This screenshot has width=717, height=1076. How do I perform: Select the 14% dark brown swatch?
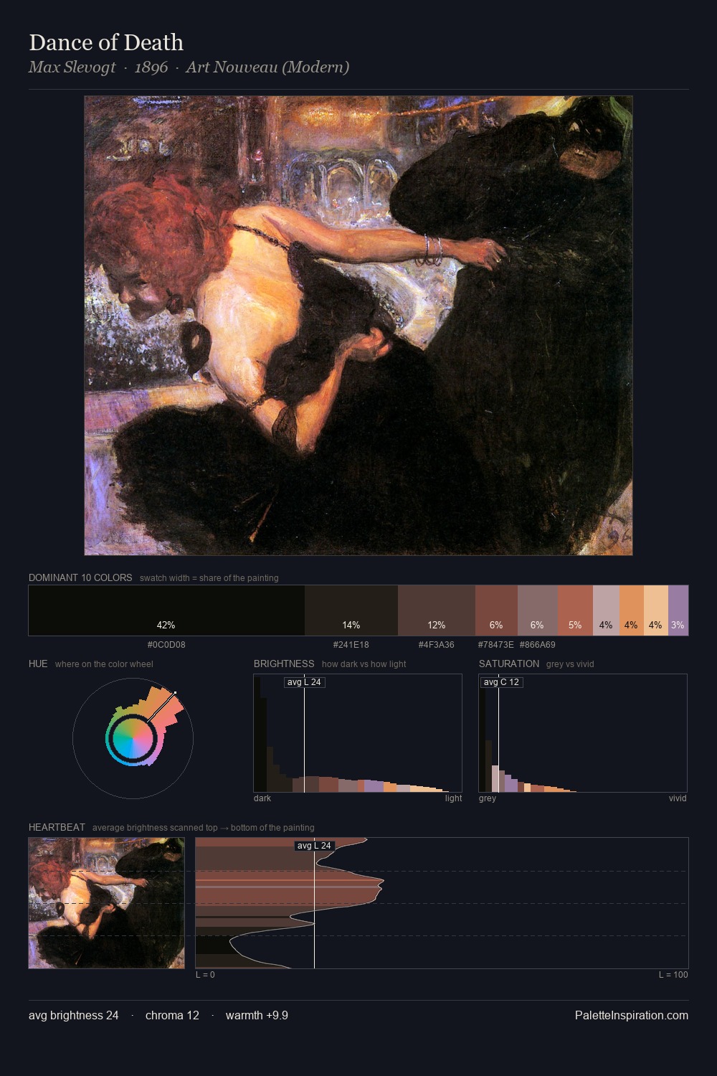[x=351, y=610]
